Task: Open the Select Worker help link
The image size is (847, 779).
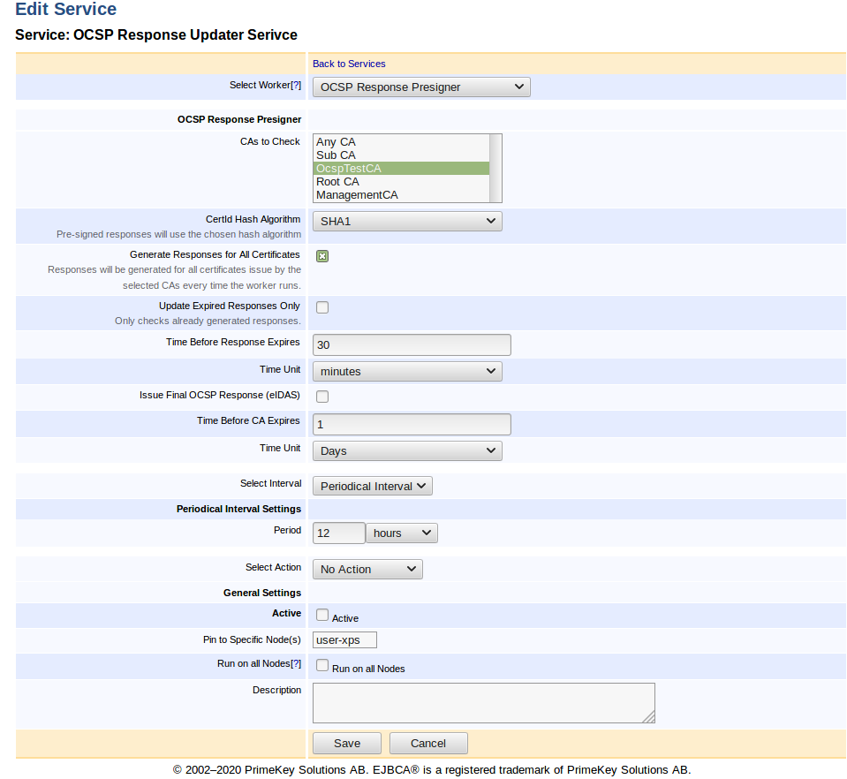Action: 299,85
